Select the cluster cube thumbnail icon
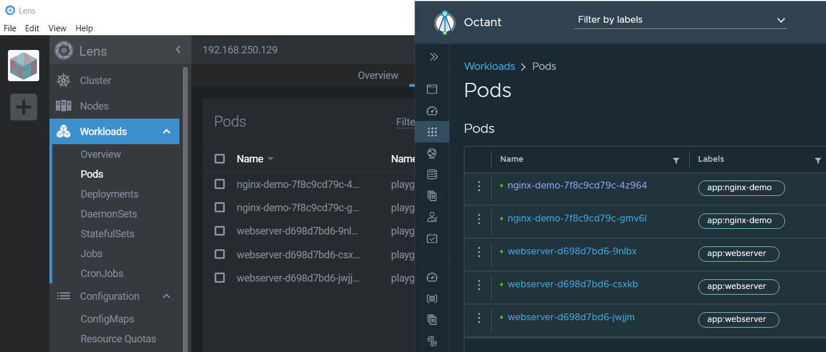The image size is (826, 352). click(23, 65)
